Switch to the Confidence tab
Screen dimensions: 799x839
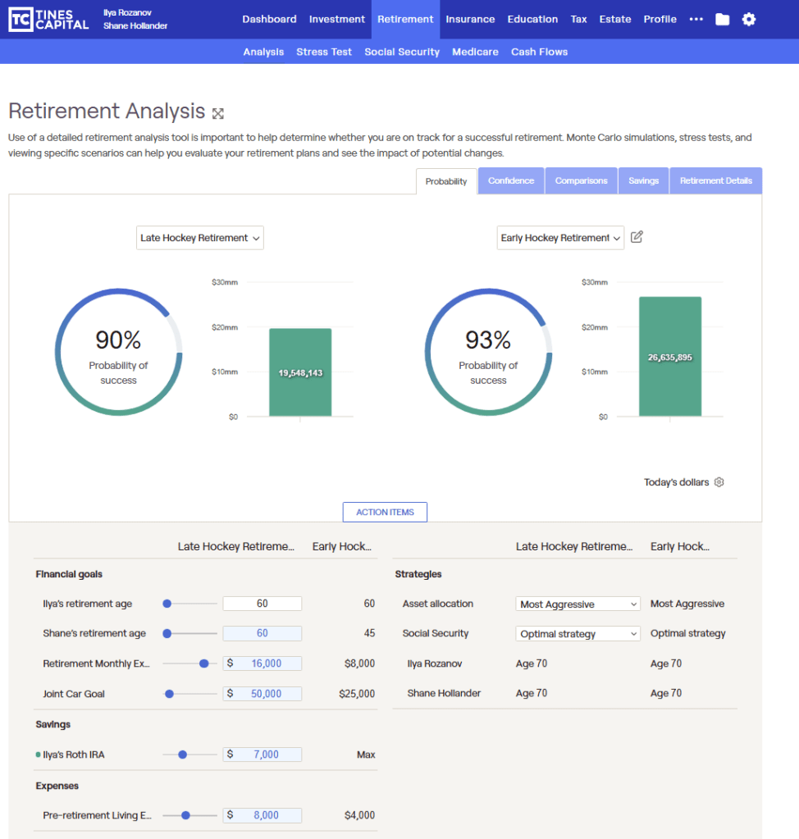coord(511,181)
